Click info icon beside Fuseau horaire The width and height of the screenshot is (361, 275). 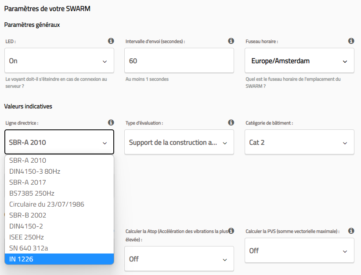(351, 41)
